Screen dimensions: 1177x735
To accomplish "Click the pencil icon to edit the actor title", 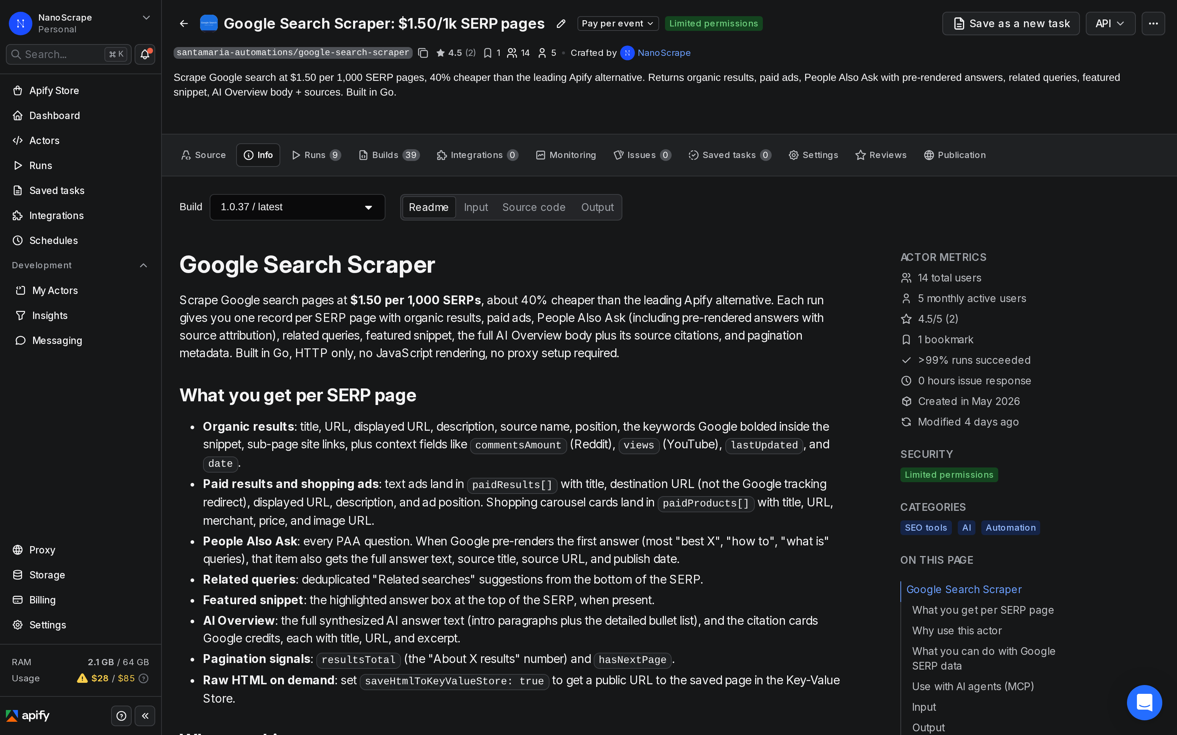I will pos(561,23).
